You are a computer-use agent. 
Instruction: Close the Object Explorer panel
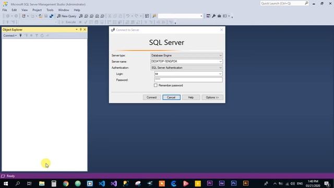click(x=85, y=30)
